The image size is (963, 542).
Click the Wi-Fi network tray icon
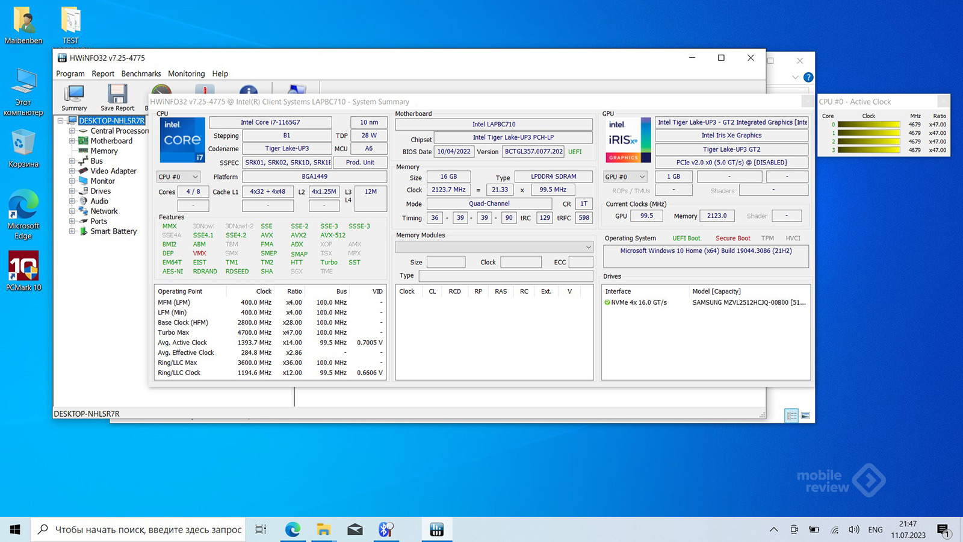point(834,530)
